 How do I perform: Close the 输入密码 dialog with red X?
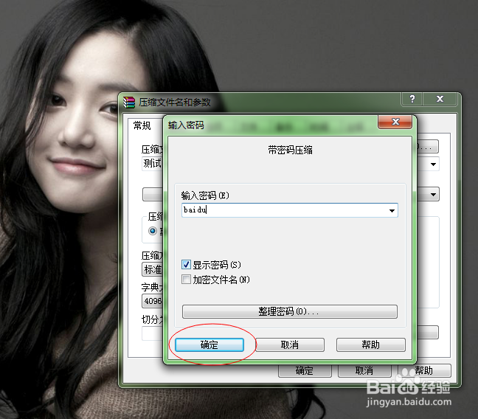(x=395, y=122)
